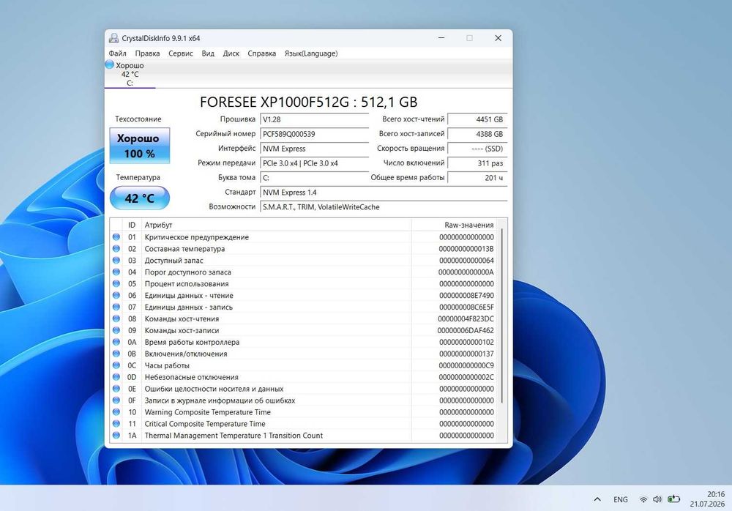The image size is (732, 511).
Task: Click the Raw-значения column header
Action: [454, 225]
